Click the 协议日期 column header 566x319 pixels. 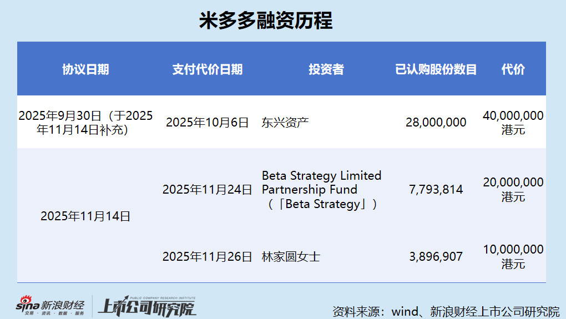pyautogui.click(x=85, y=69)
